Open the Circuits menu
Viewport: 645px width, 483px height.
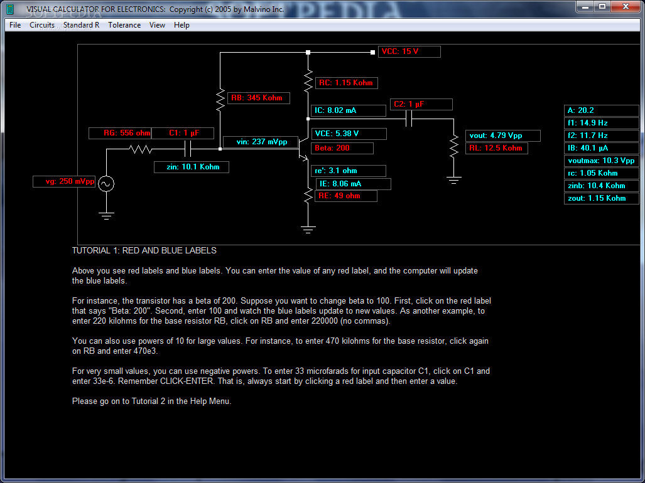(42, 25)
